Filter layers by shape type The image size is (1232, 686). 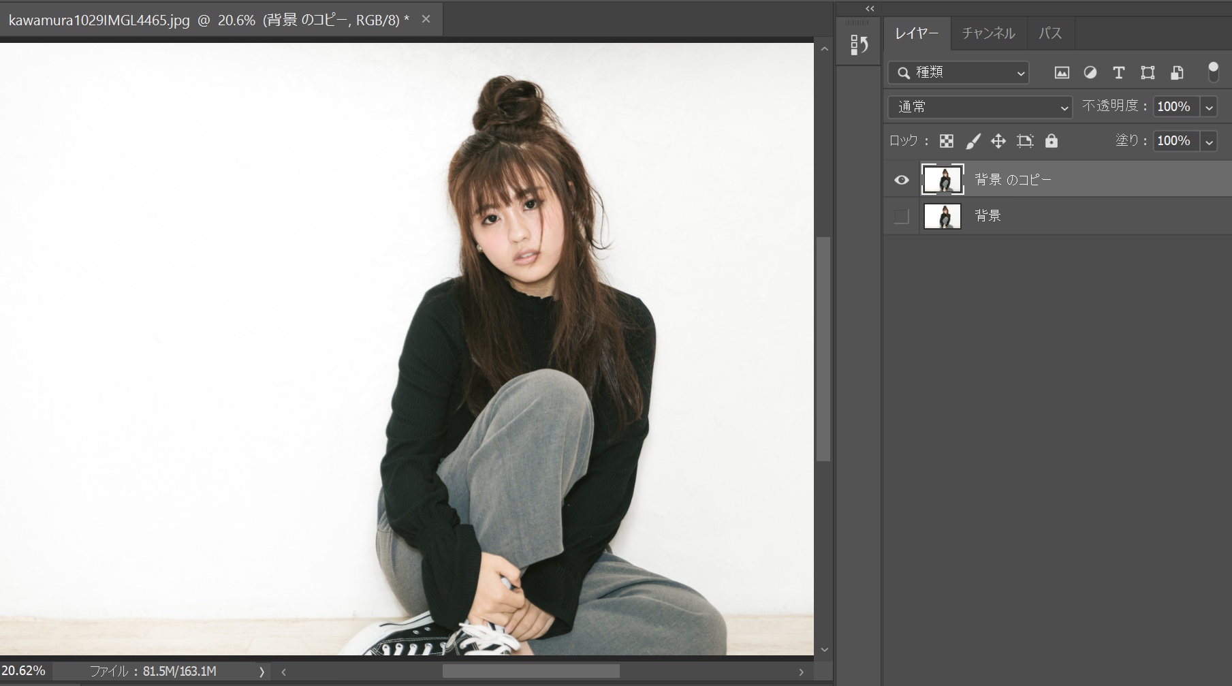(x=1148, y=73)
